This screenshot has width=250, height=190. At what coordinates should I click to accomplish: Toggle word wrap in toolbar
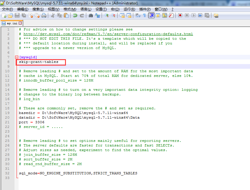click(138, 16)
